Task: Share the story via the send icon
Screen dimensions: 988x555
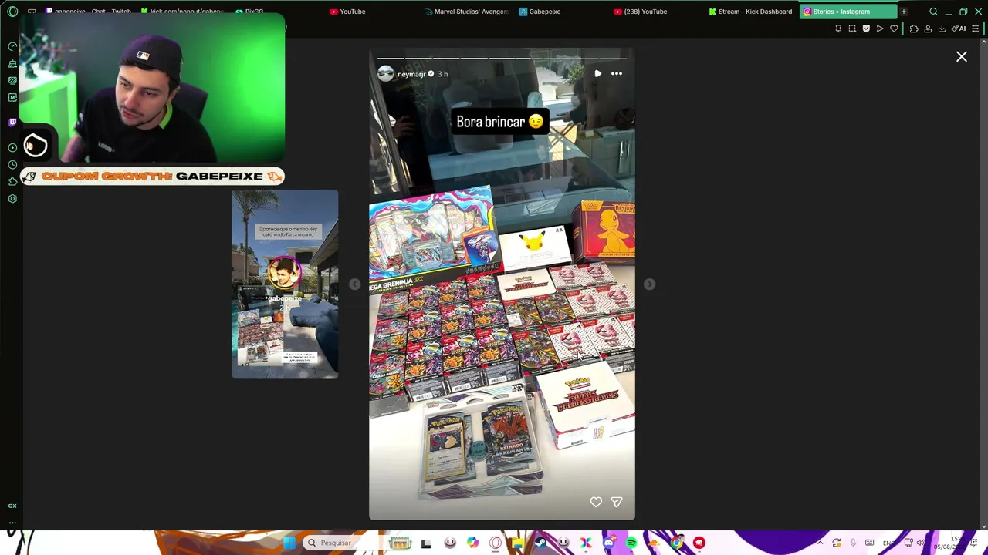Action: (617, 502)
